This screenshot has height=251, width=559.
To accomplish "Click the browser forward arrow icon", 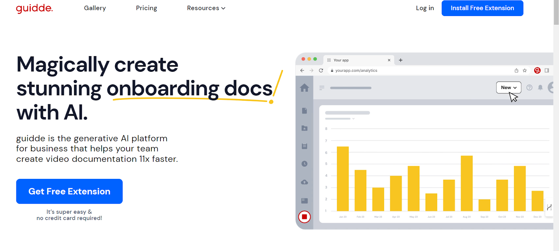I will pos(312,70).
